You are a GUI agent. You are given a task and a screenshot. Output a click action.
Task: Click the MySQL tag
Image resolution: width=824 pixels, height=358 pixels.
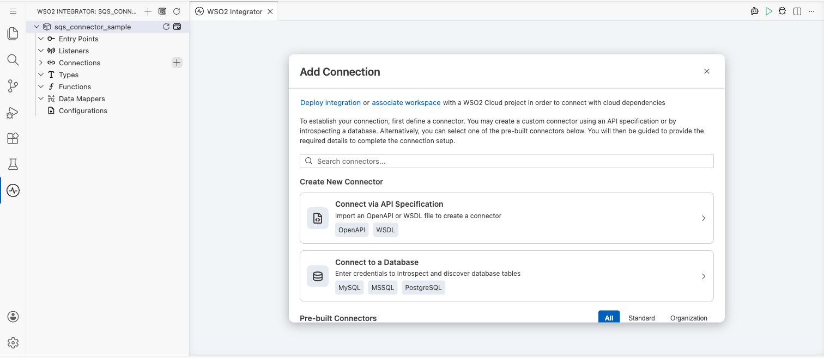[x=349, y=288]
